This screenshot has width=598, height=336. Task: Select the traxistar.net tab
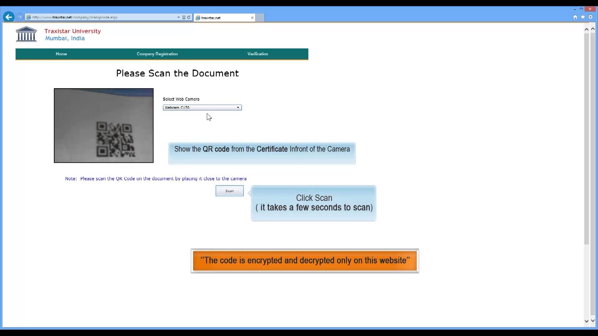(224, 18)
